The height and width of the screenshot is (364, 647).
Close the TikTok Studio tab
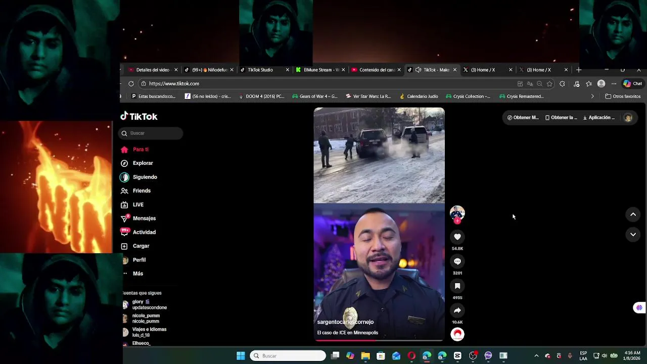288,70
